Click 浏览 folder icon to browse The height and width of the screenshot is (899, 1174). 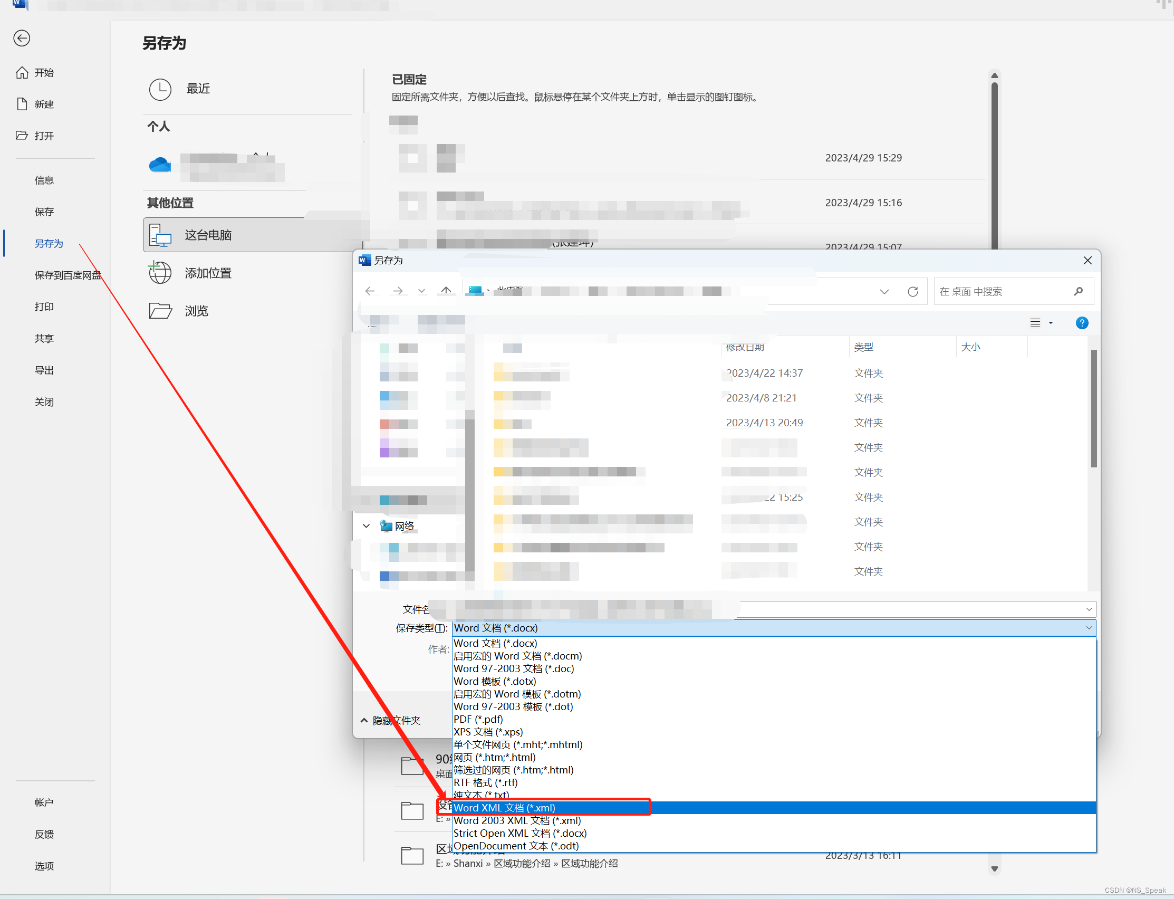point(160,311)
